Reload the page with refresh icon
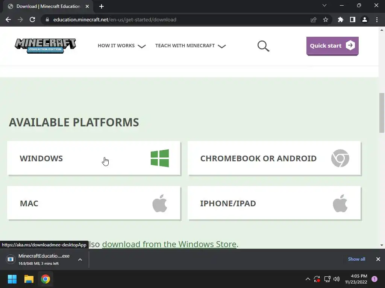385x288 pixels. pyautogui.click(x=32, y=19)
